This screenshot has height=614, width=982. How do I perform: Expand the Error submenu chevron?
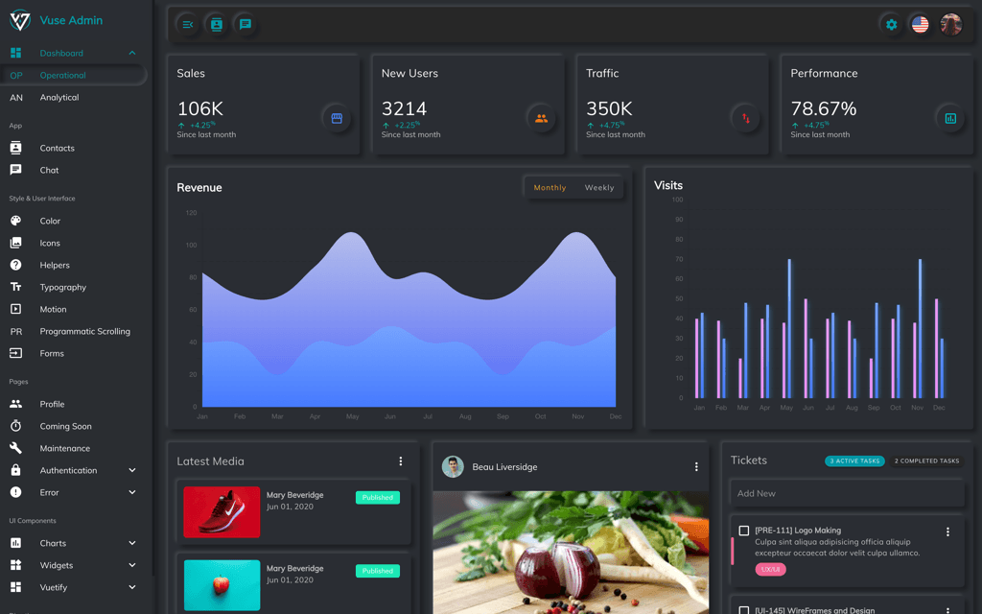pos(132,492)
